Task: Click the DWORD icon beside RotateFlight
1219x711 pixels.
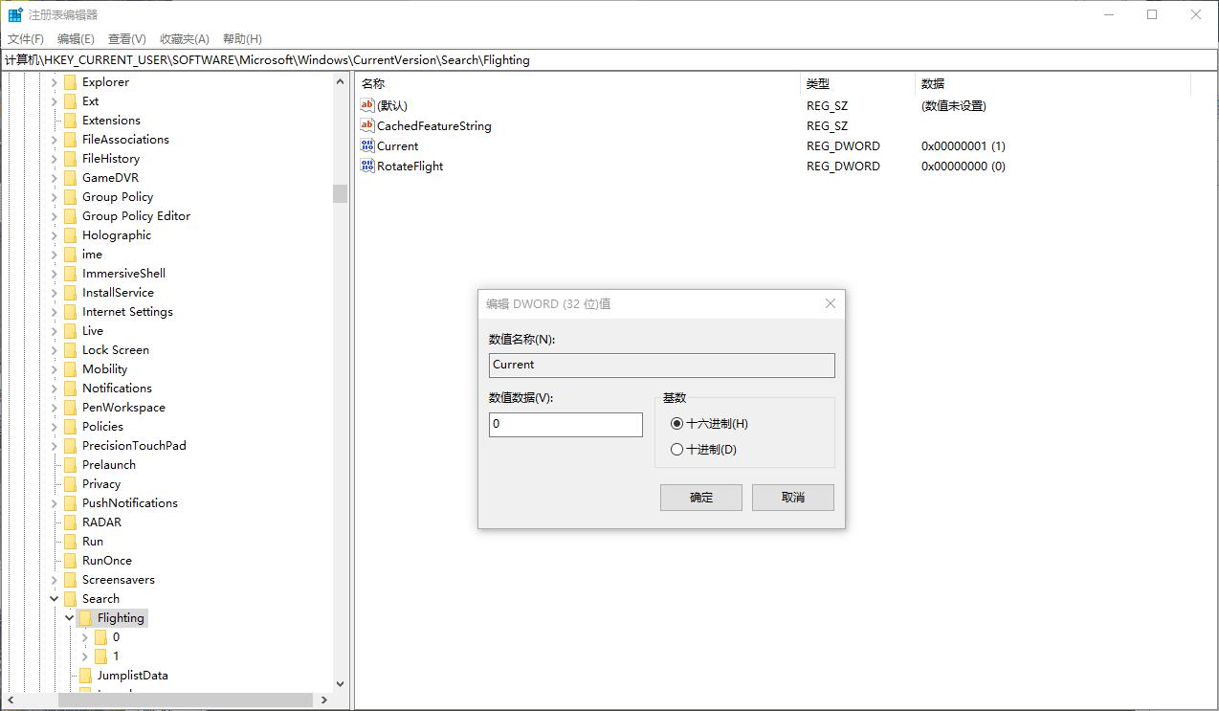Action: pyautogui.click(x=366, y=166)
